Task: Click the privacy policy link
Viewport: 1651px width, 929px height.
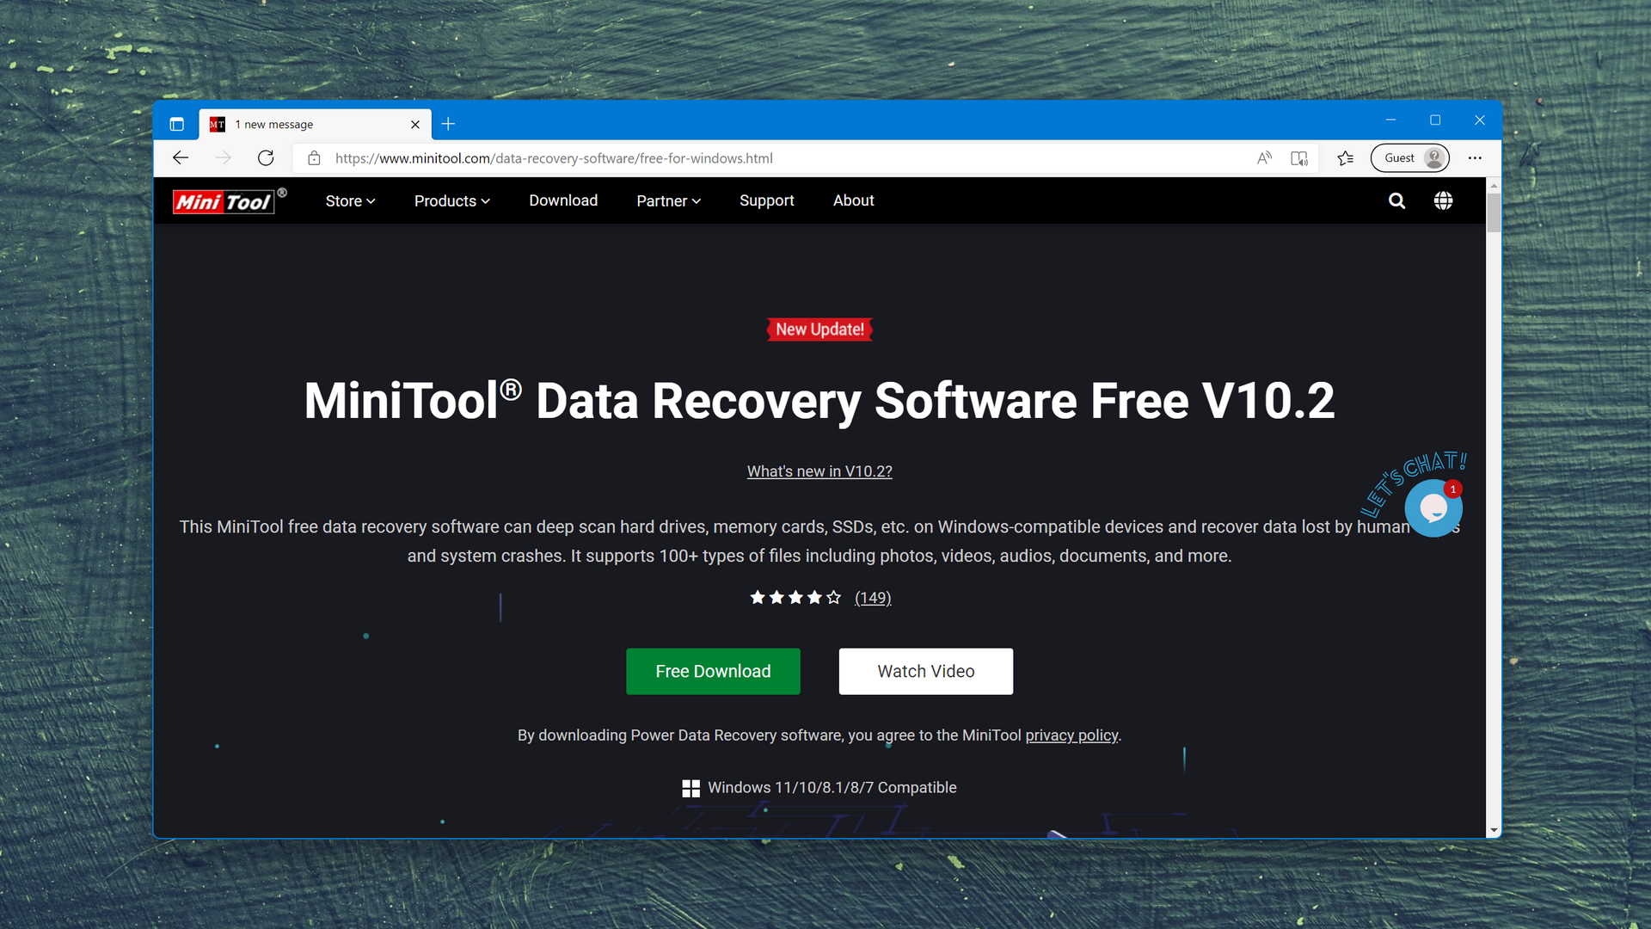Action: click(x=1071, y=735)
